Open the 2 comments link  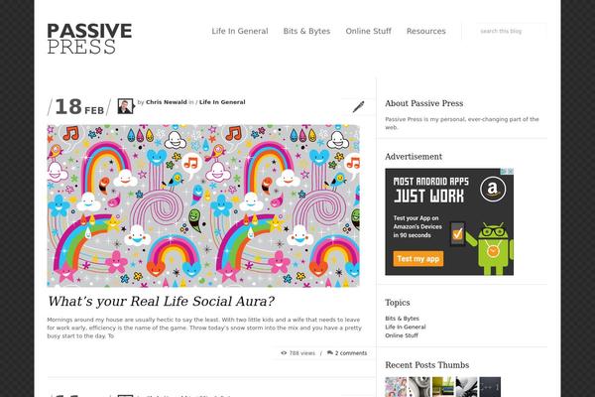tap(351, 353)
